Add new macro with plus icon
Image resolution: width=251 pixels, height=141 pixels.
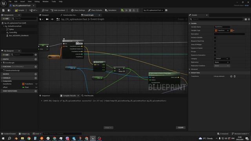point(36,74)
